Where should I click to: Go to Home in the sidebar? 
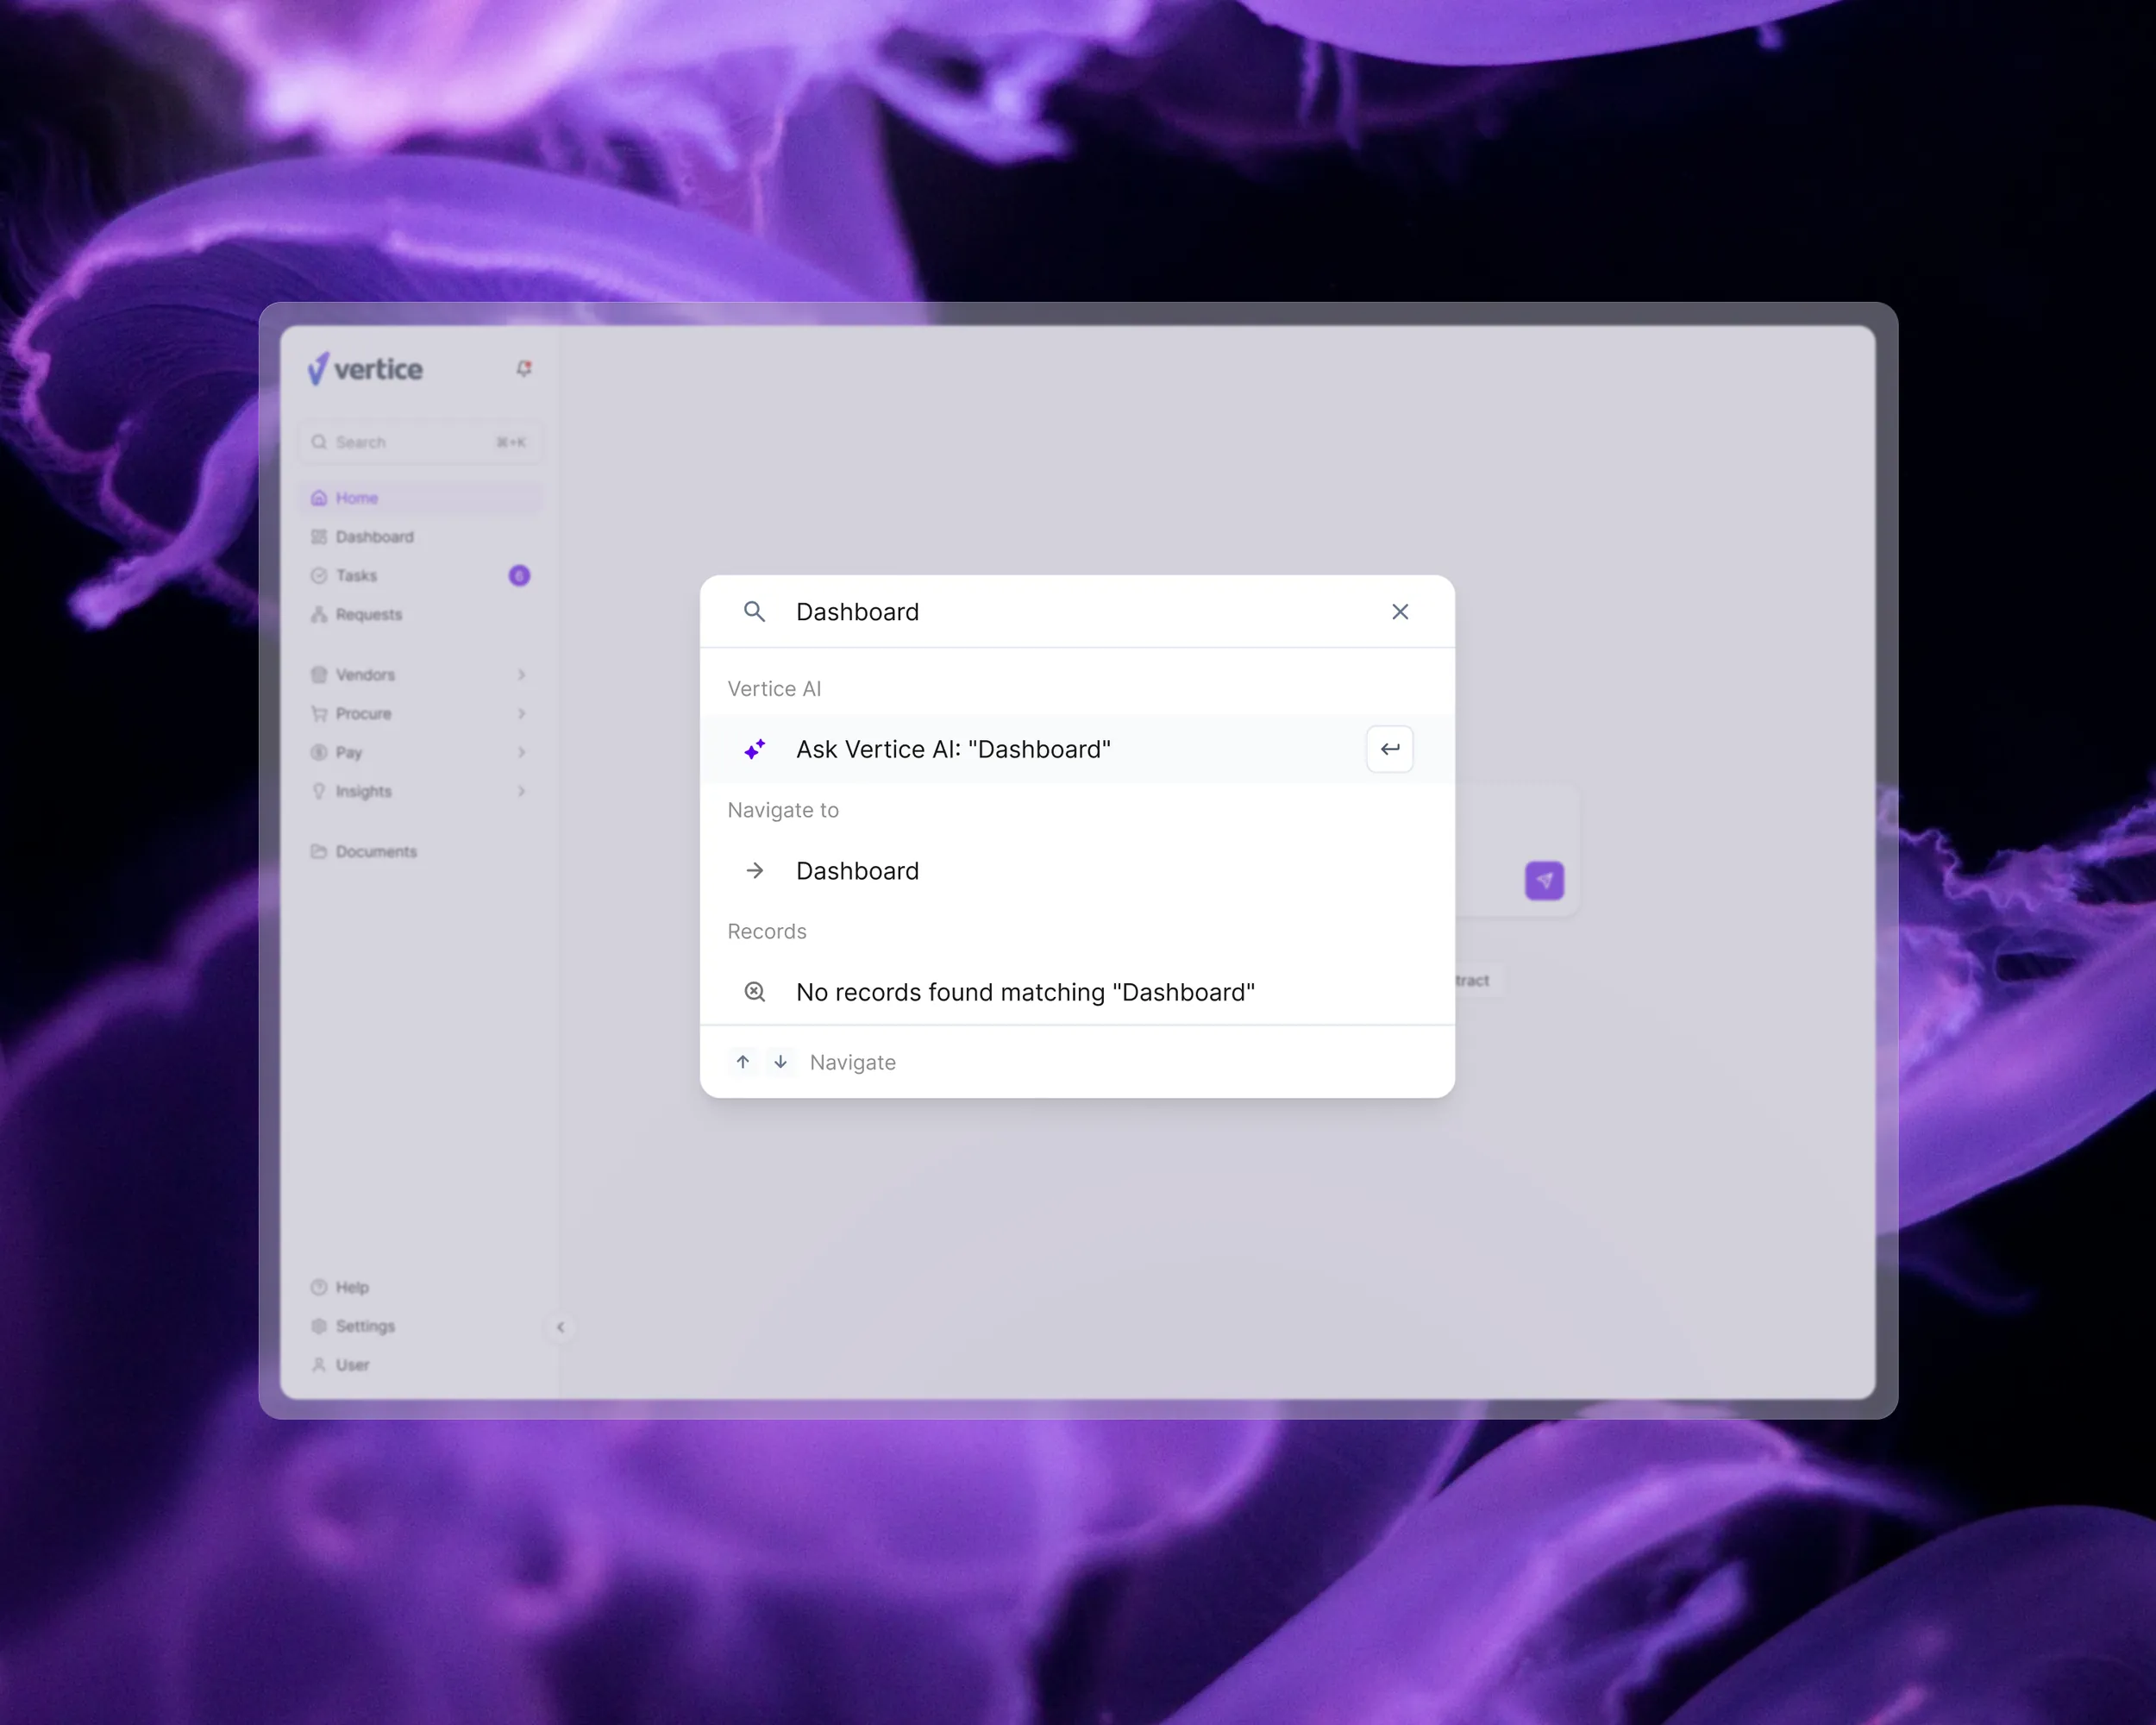coord(420,498)
